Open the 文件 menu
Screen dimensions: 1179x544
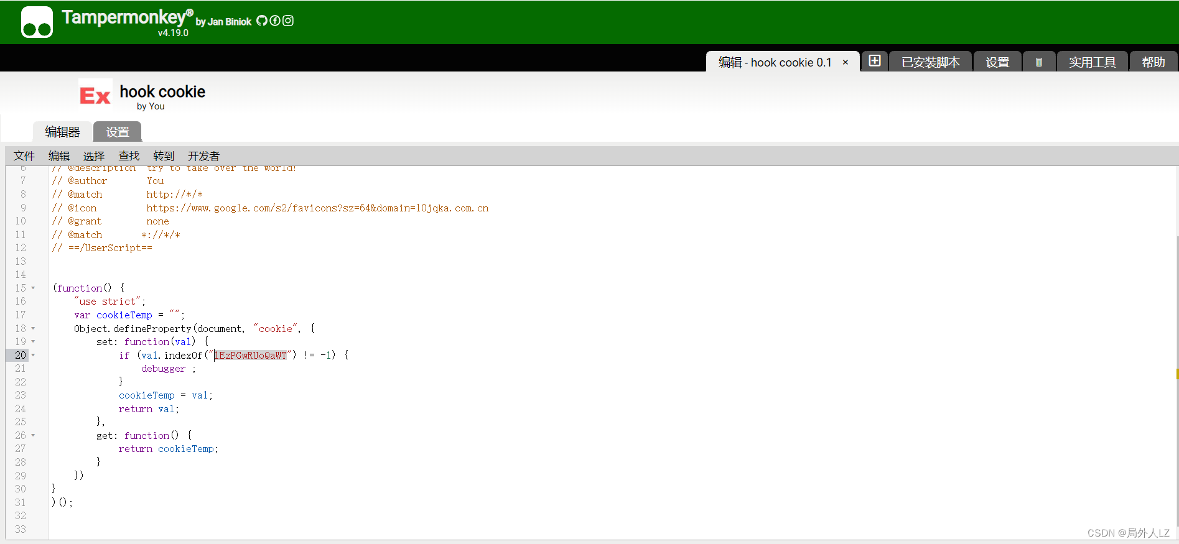24,156
